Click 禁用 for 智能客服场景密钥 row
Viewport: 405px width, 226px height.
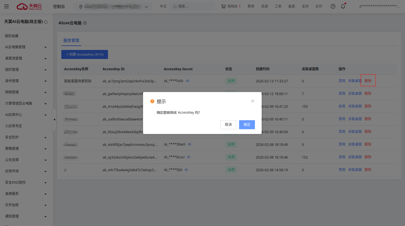[342, 81]
